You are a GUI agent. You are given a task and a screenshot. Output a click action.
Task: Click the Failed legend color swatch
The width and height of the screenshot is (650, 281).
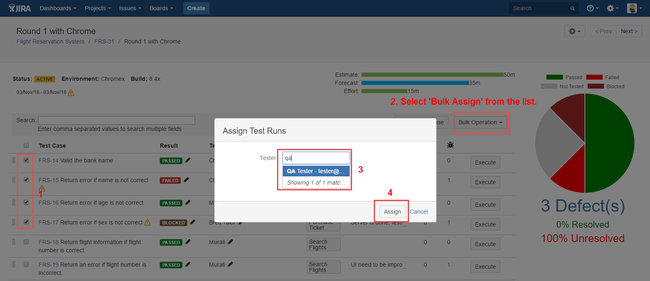click(594, 77)
